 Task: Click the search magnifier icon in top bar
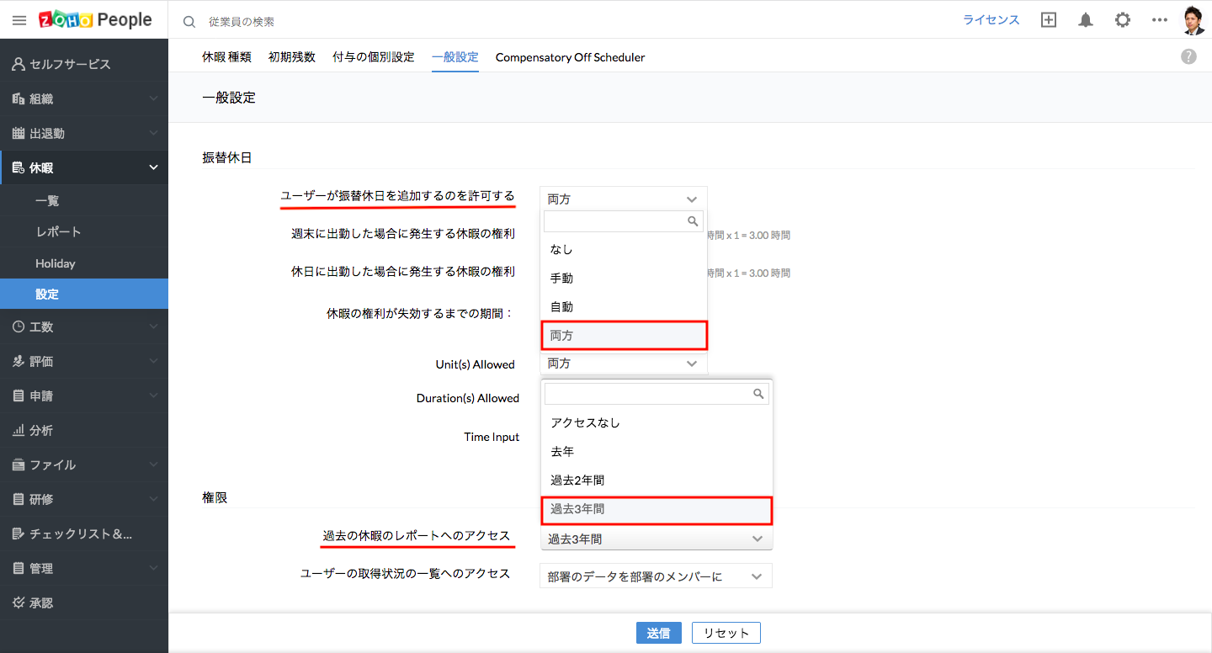coord(189,21)
